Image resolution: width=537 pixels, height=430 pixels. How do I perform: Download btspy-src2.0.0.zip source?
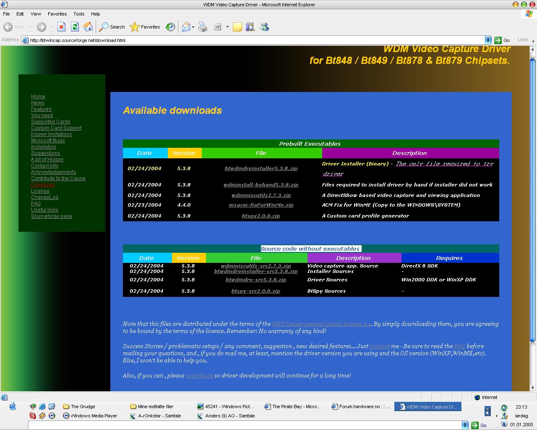[255, 291]
